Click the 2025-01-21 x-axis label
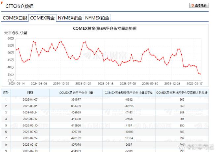This screenshot has height=152, width=216. click(83, 84)
